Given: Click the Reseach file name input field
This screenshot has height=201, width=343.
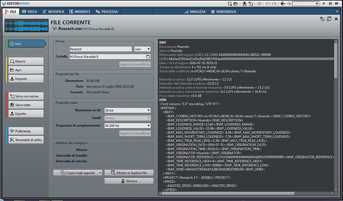Looking at the screenshot, I should (x=100, y=49).
